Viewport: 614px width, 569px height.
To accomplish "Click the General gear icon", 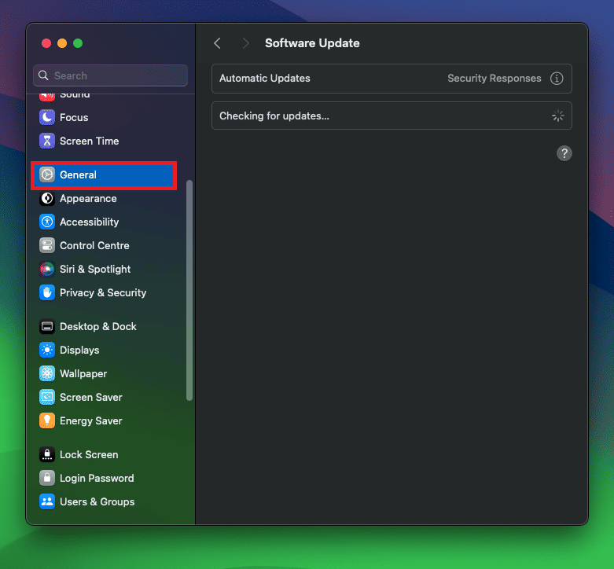I will click(47, 174).
